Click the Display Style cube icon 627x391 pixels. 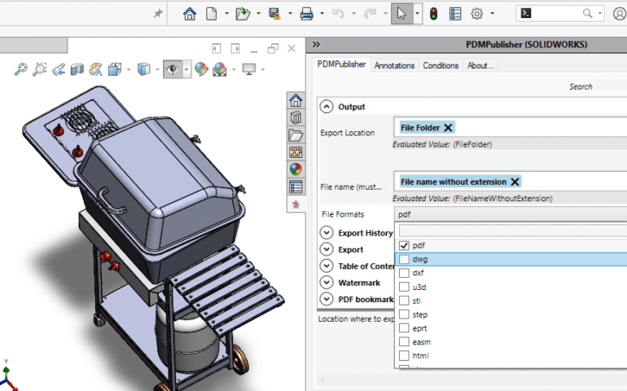click(x=143, y=69)
